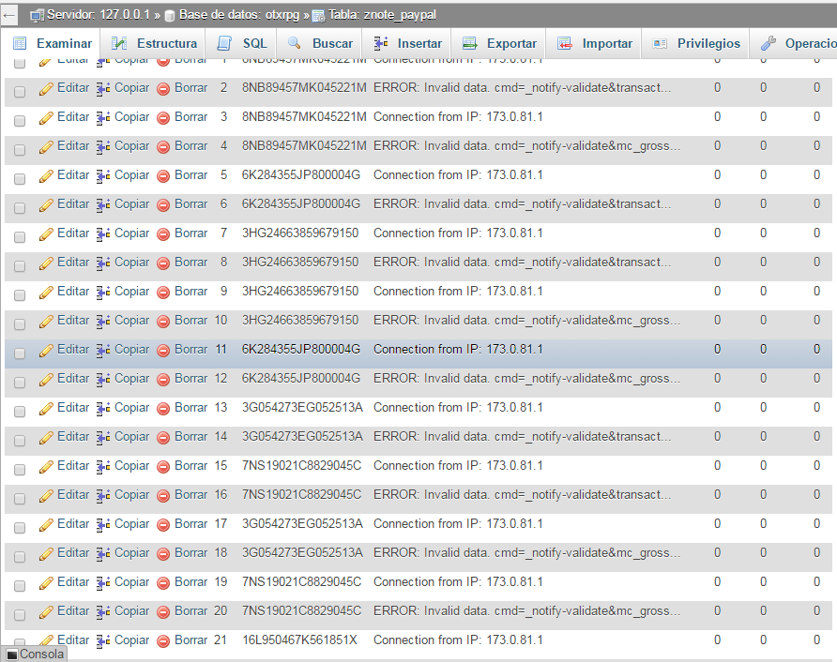Click ERROR message cell in row 18

526,553
